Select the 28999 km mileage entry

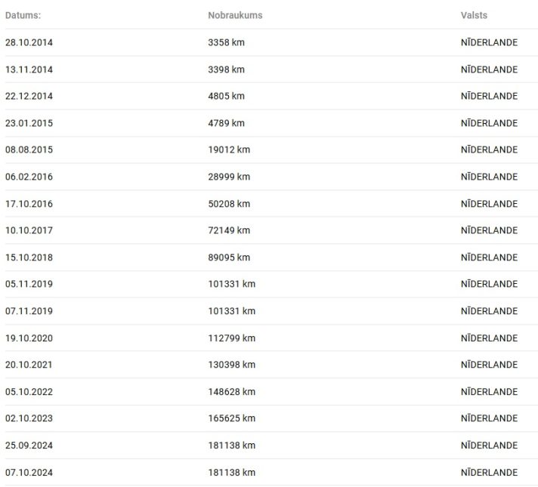229,177
